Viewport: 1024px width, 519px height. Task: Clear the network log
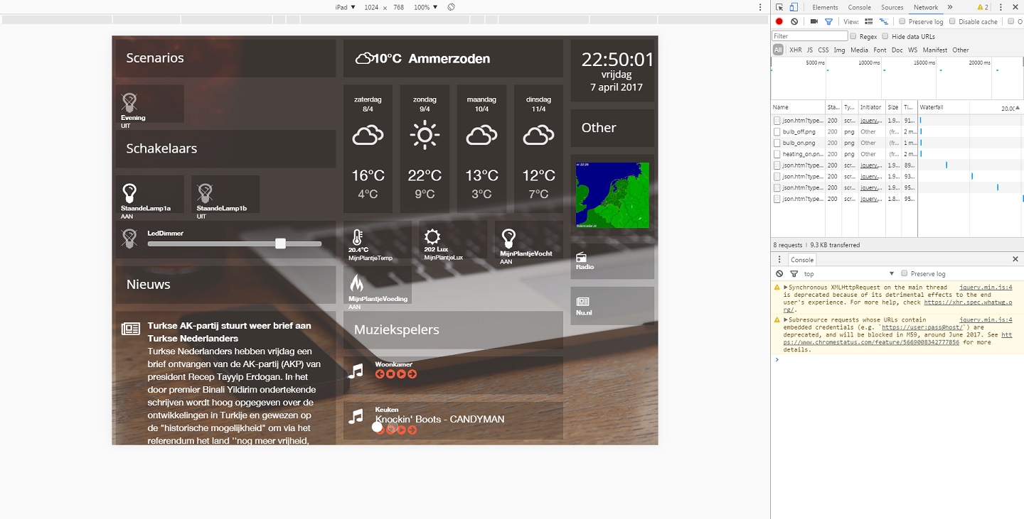point(794,22)
